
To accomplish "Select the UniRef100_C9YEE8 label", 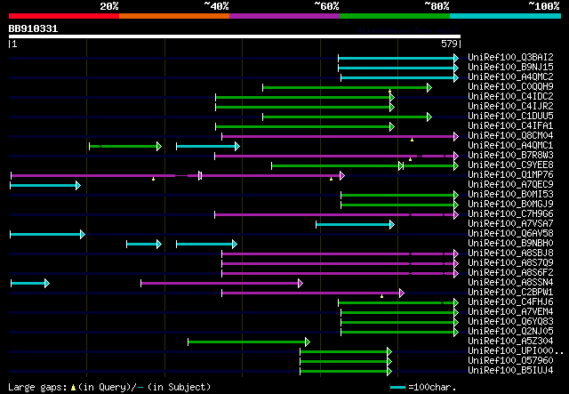I will click(510, 165).
